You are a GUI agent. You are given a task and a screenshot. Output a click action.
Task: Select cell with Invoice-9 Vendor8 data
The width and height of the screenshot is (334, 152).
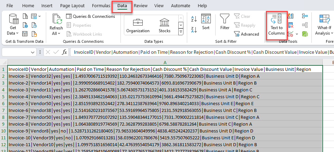[165, 131]
